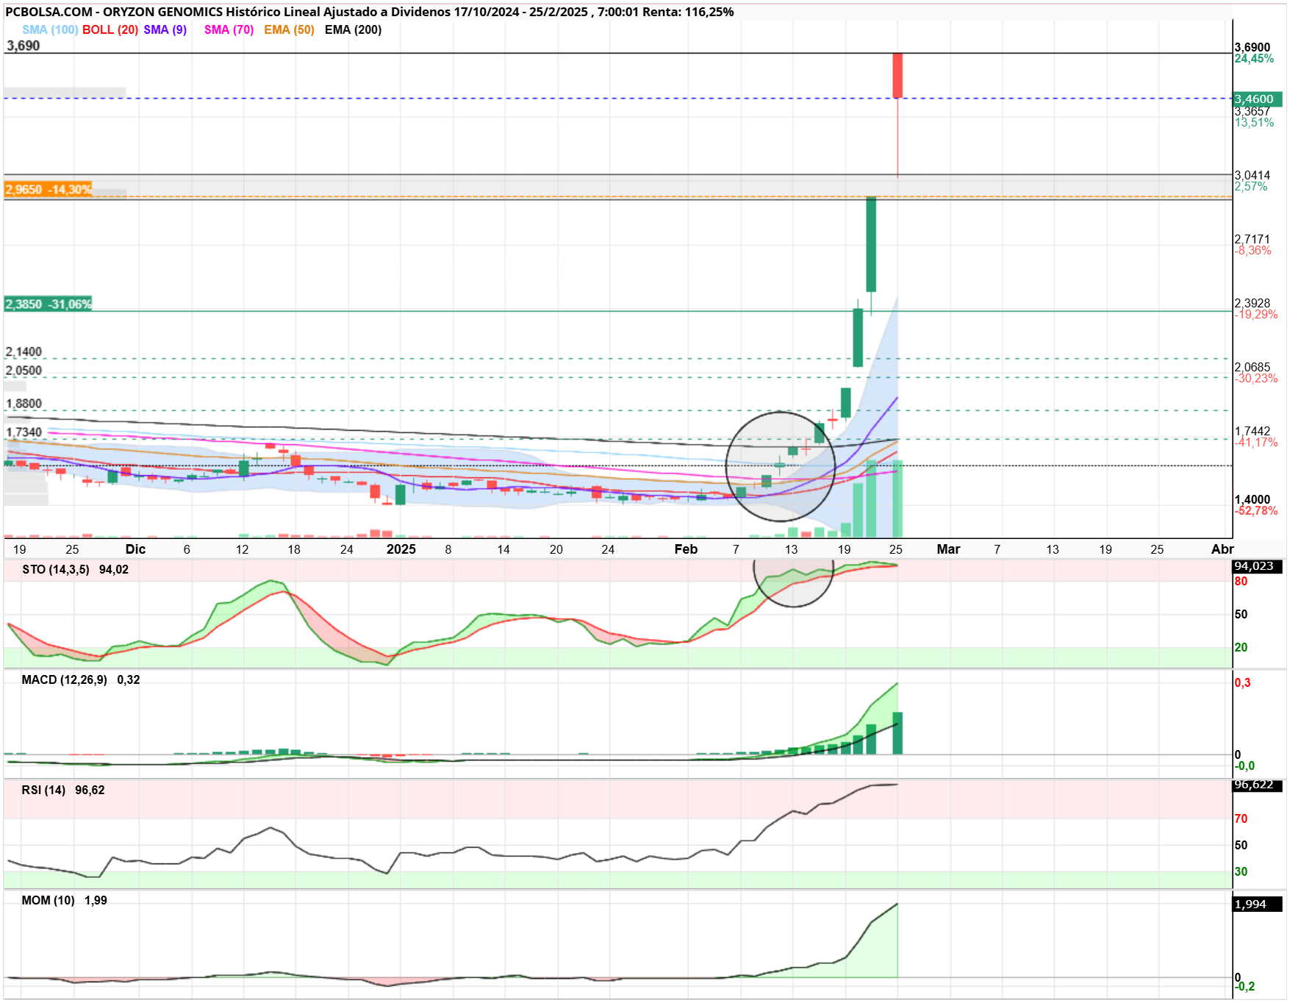The image size is (1290, 1003).
Task: Click the 3,6900 price axis value
Action: 1253,48
